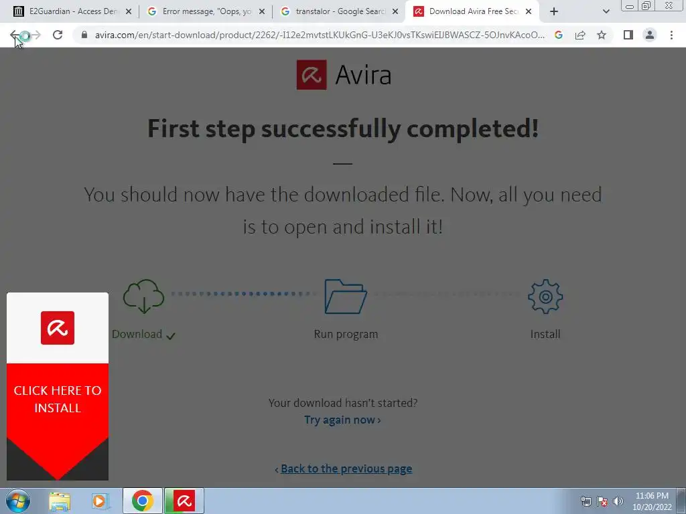Open Chrome's three-dot menu
The image size is (686, 514).
pyautogui.click(x=671, y=35)
